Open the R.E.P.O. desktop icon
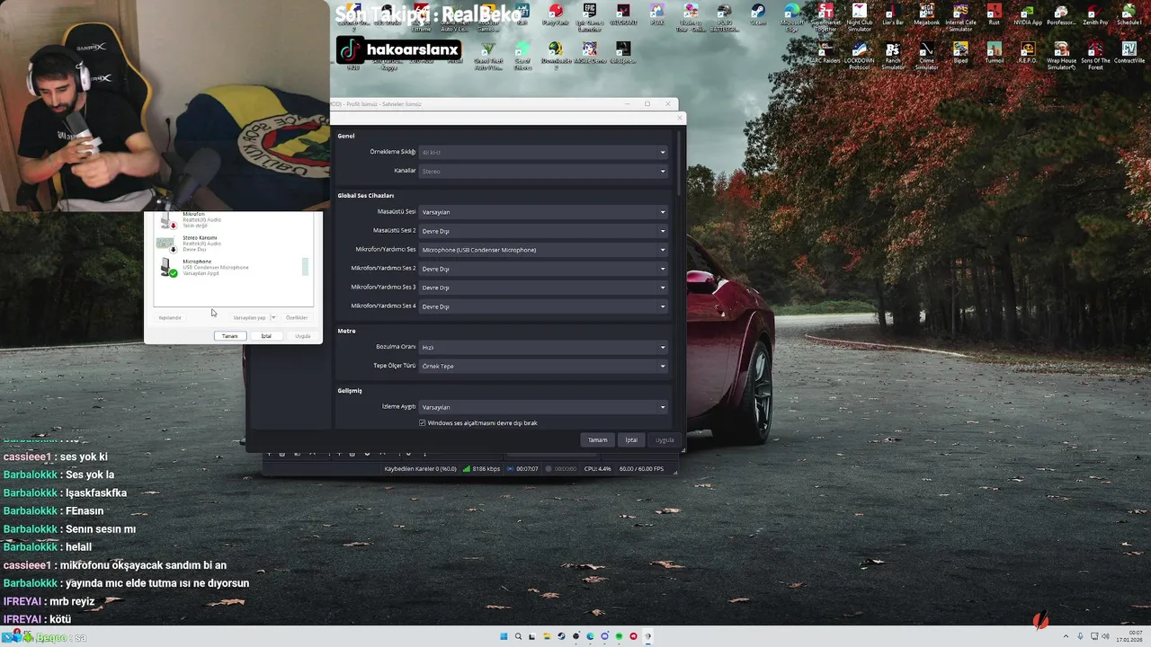The image size is (1151, 647). tap(1028, 54)
